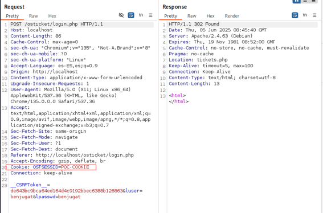Click the closing </html> tag in response body
Image resolution: width=323 pixels, height=213 pixels.
tap(179, 101)
